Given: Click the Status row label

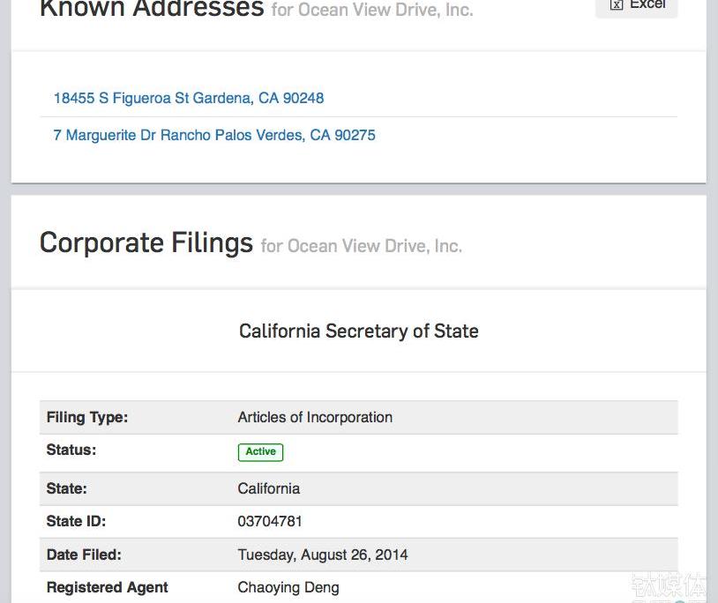Looking at the screenshot, I should click(x=71, y=450).
